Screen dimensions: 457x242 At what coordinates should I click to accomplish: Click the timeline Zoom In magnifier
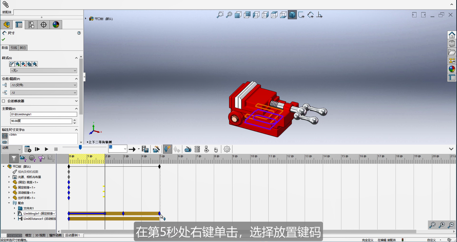(442, 225)
